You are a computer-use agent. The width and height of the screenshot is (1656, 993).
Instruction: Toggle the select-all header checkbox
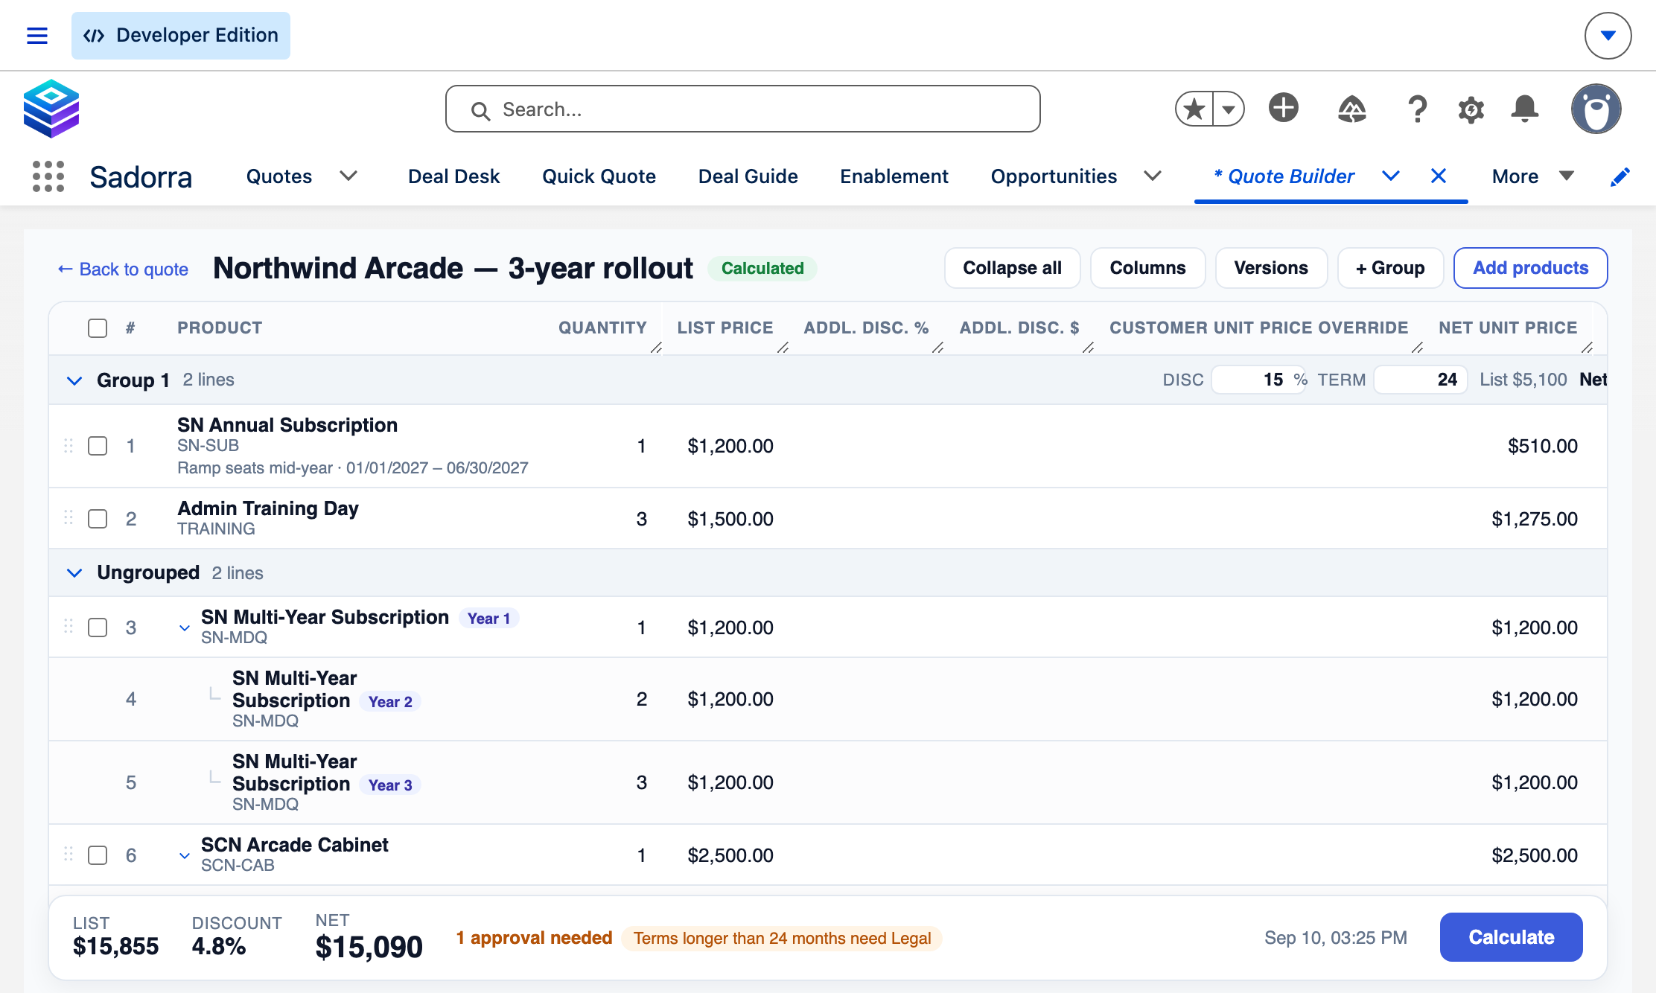coord(98,328)
